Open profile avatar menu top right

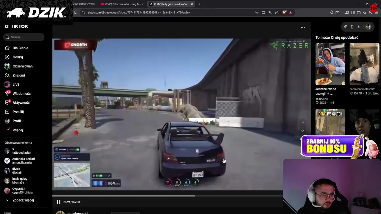pos(368,27)
